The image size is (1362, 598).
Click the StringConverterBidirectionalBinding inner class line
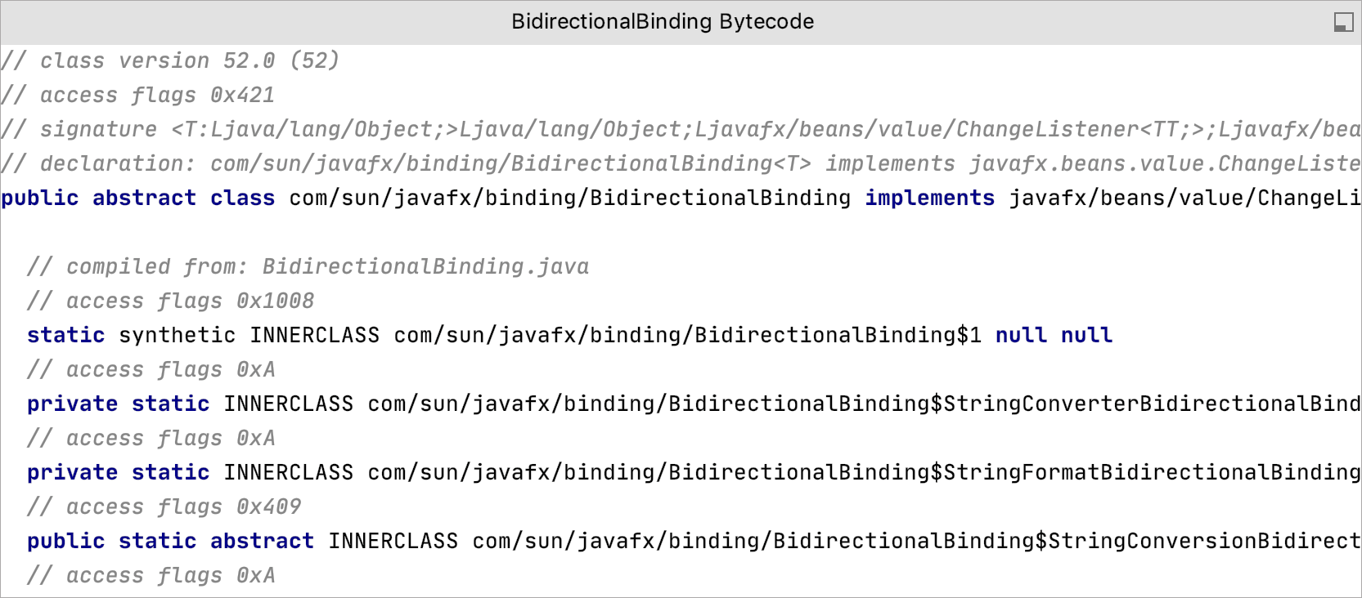(x=864, y=404)
